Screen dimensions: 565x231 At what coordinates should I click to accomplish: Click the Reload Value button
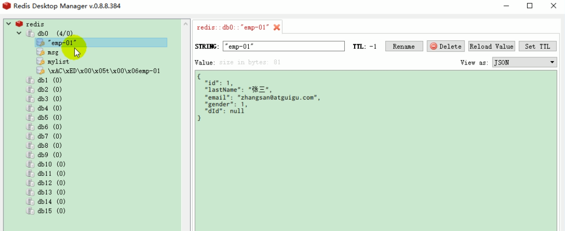[492, 46]
